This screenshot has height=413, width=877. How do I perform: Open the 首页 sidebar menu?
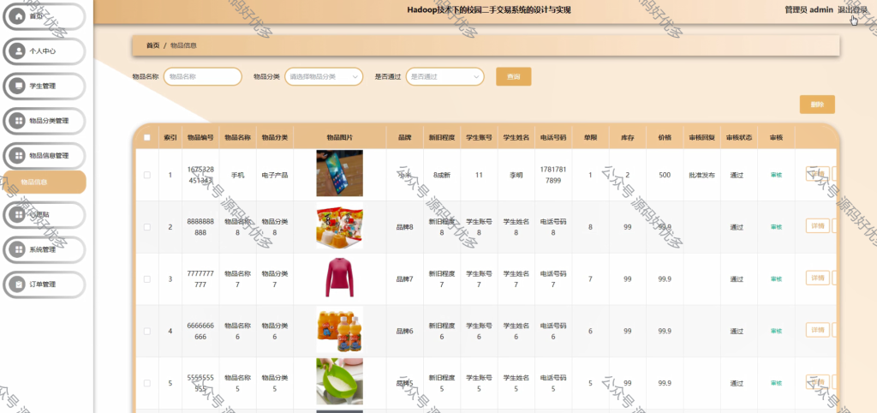click(45, 16)
